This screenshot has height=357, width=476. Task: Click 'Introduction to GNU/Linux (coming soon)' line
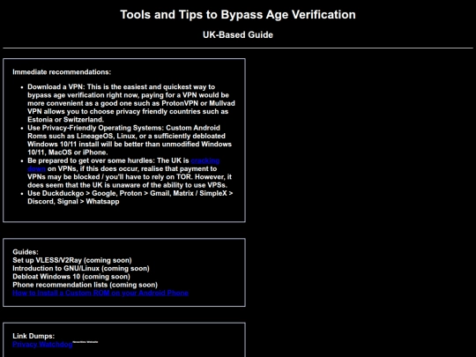[81, 268]
